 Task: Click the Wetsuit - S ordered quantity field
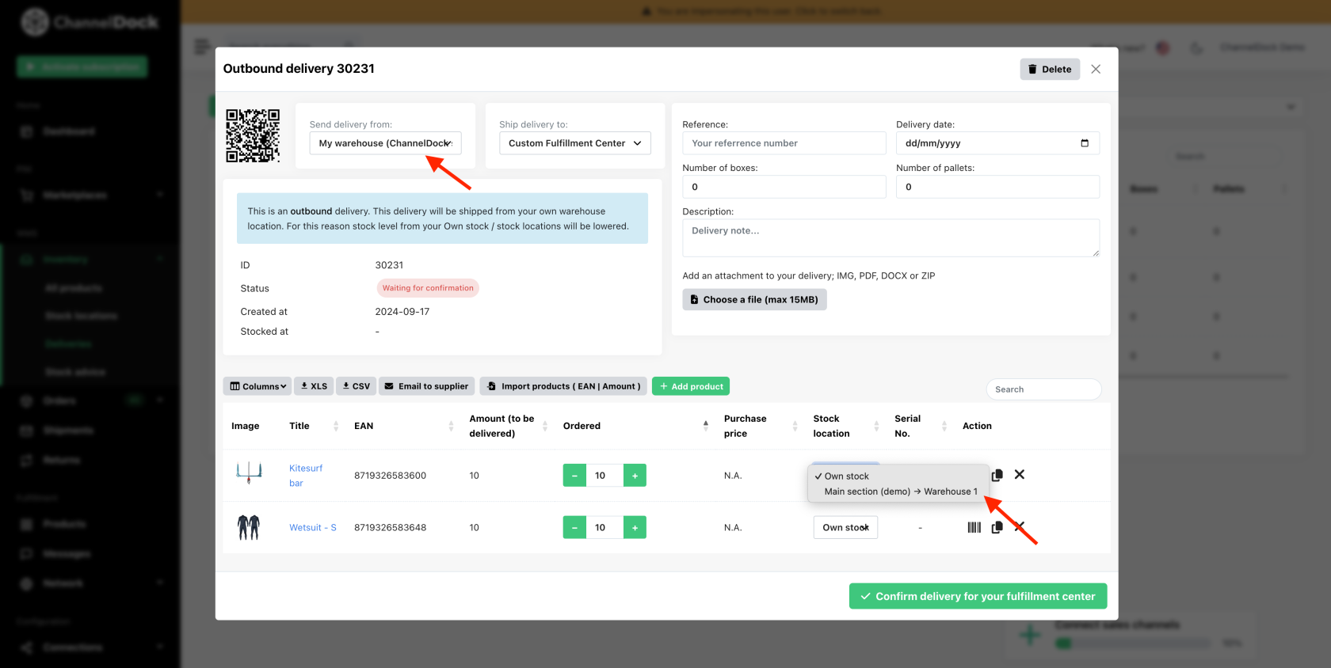(604, 527)
